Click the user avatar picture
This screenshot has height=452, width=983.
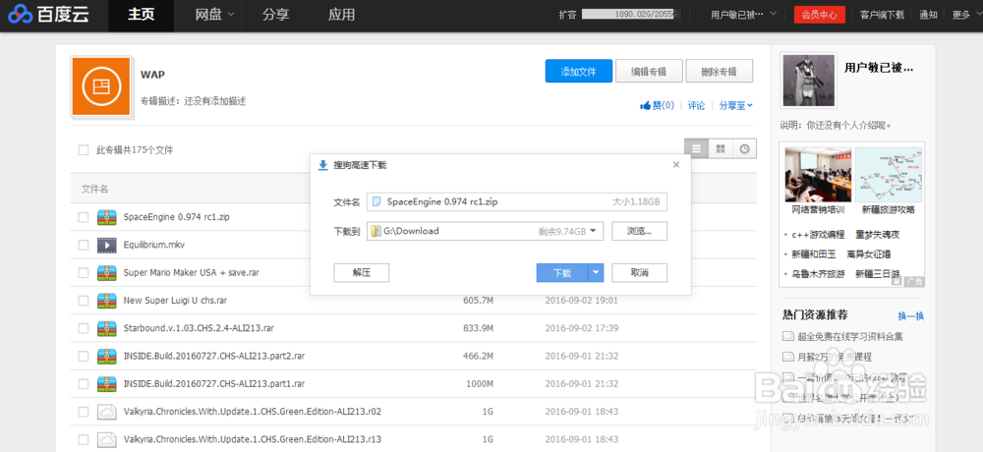click(809, 81)
